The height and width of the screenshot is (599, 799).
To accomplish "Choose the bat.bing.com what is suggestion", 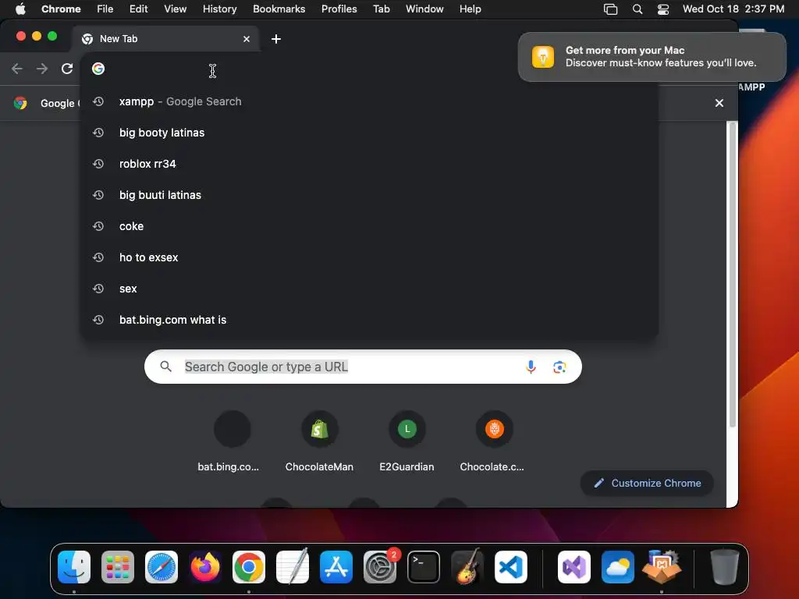I will (x=371, y=320).
